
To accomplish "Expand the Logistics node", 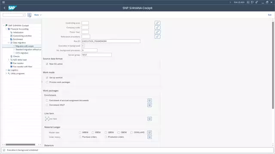I will pos(6,70).
